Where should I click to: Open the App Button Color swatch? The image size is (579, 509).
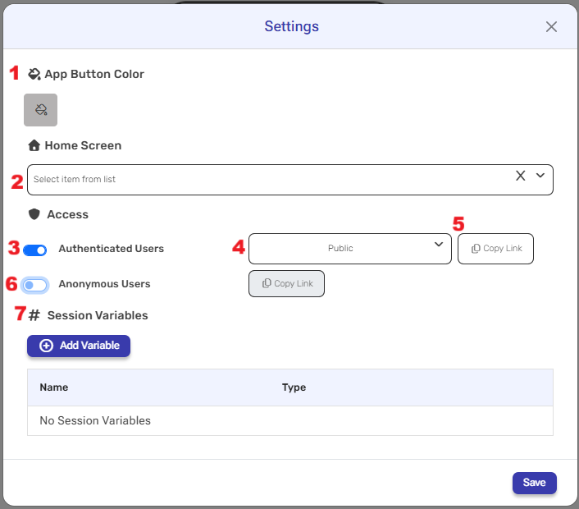tap(41, 110)
